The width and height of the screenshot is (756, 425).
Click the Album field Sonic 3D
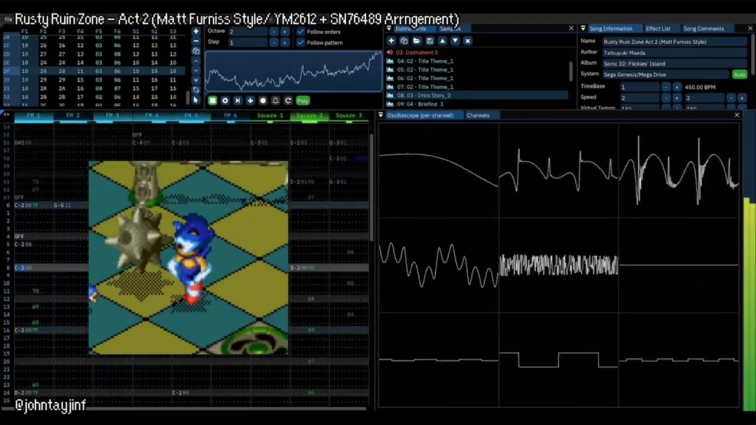tap(674, 64)
